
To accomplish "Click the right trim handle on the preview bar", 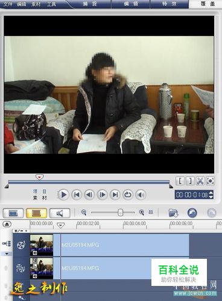I will (x=171, y=186).
